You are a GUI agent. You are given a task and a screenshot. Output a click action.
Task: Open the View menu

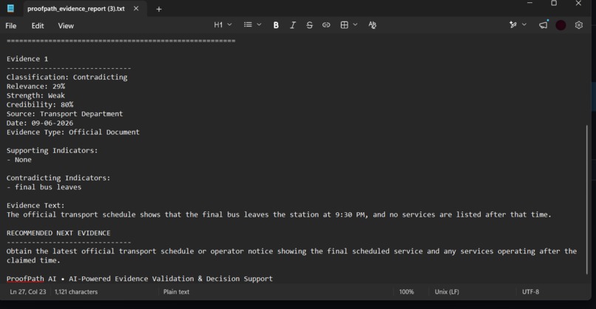66,26
